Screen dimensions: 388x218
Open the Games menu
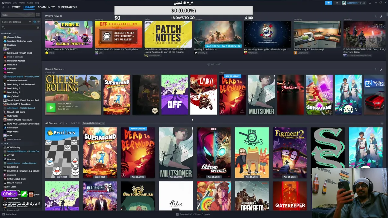pyautogui.click(x=30, y=3)
